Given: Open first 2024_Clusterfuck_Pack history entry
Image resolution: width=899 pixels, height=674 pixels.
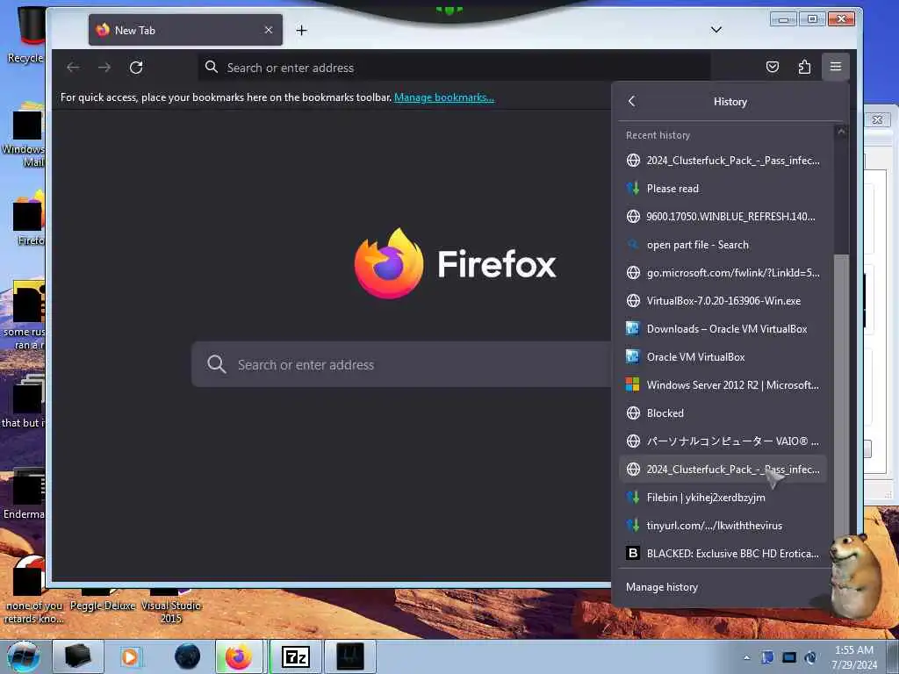Looking at the screenshot, I should pyautogui.click(x=723, y=161).
